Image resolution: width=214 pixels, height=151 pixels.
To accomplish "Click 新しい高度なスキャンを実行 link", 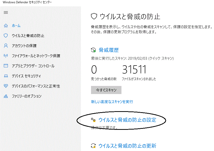I will [x=112, y=102].
